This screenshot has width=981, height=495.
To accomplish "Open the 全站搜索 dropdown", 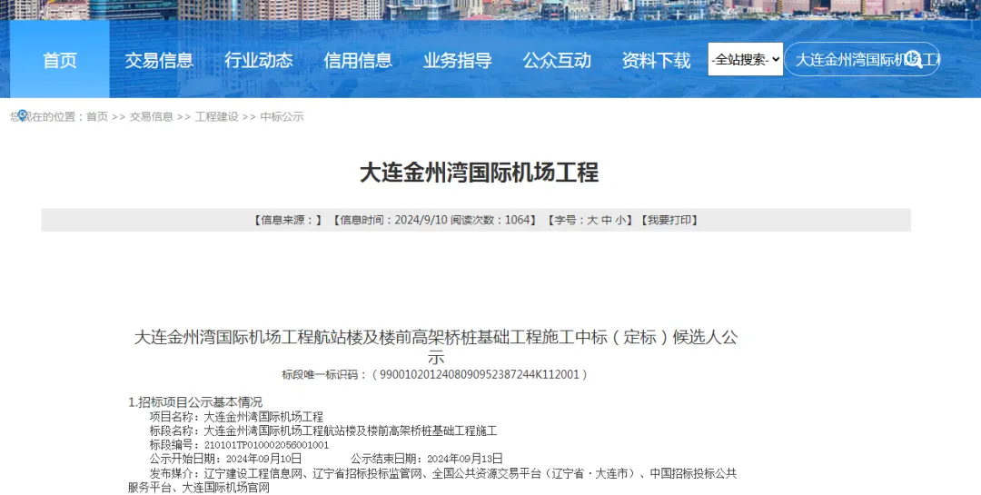I will tap(745, 59).
